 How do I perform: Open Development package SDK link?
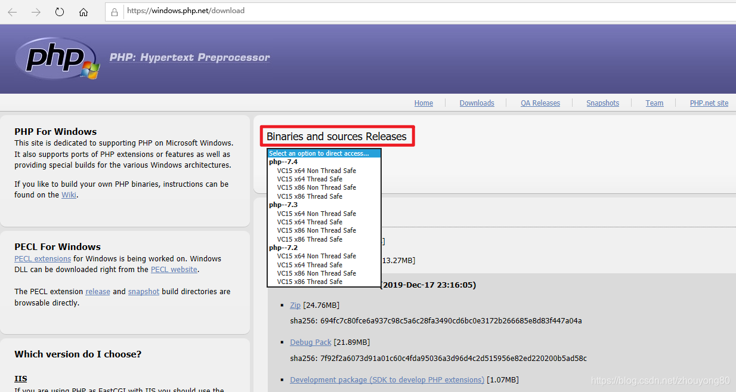[387, 380]
